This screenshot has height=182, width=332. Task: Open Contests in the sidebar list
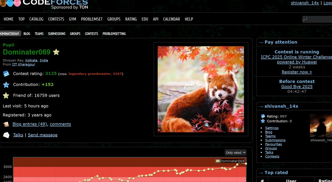click(x=272, y=156)
